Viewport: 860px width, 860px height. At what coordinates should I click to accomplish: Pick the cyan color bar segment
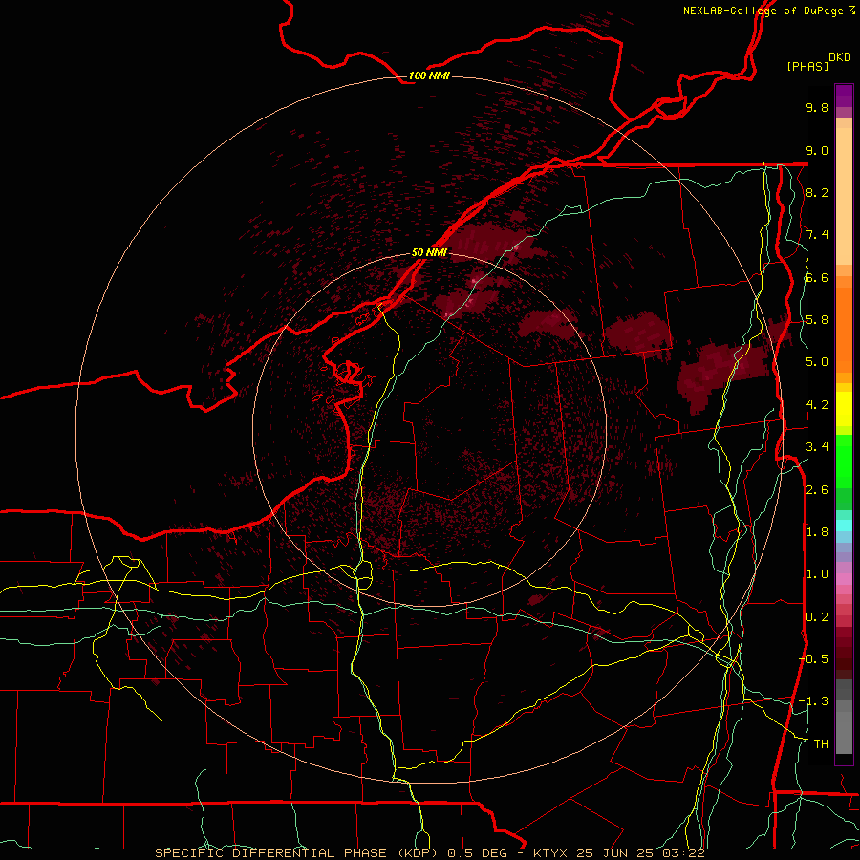844,526
